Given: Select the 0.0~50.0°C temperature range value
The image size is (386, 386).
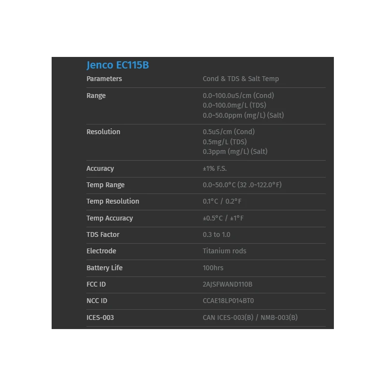Looking at the screenshot, I should tap(242, 185).
